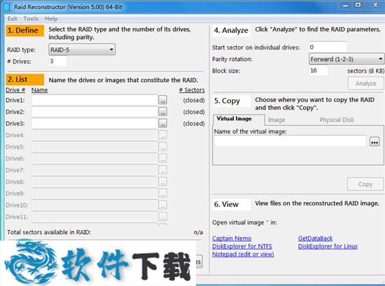
Task: Open the Captain Nemo link
Action: coord(232,238)
